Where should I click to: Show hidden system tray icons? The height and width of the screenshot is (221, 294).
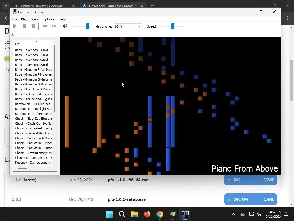click(233, 214)
